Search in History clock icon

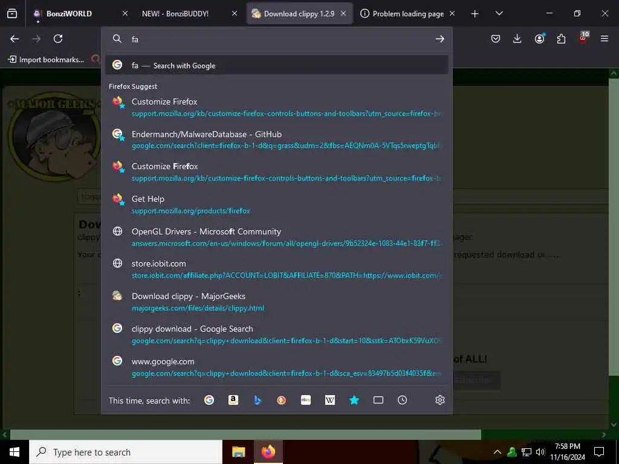402,400
